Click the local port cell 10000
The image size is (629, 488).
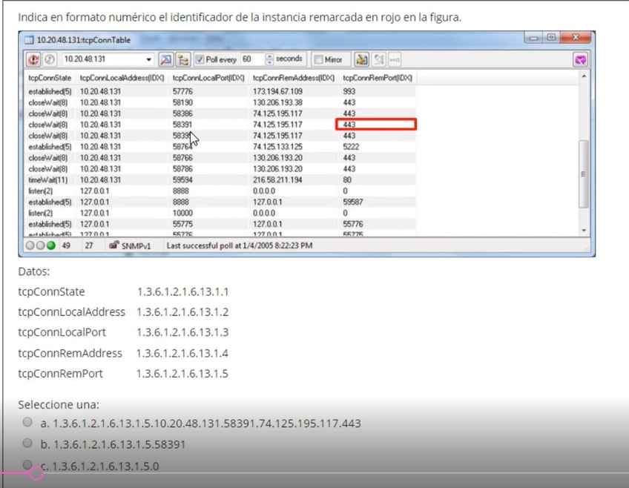(x=182, y=213)
